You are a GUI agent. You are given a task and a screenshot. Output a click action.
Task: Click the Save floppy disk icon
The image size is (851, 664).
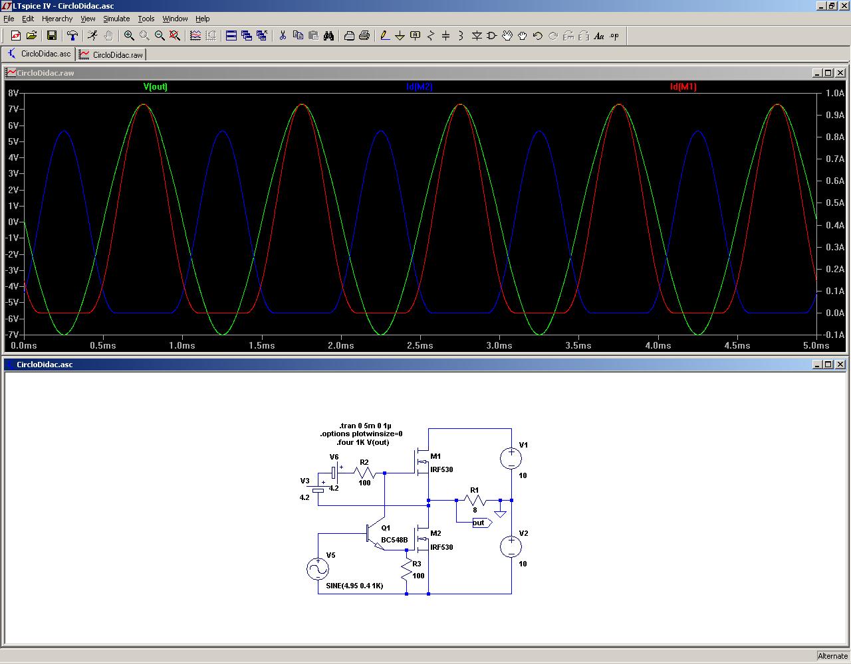coord(51,36)
